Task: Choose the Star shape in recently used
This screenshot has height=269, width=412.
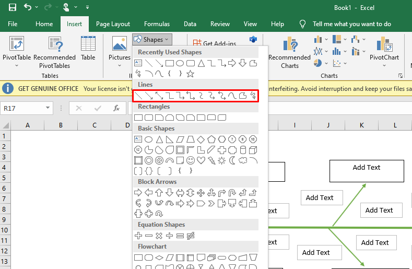Action: click(191, 74)
